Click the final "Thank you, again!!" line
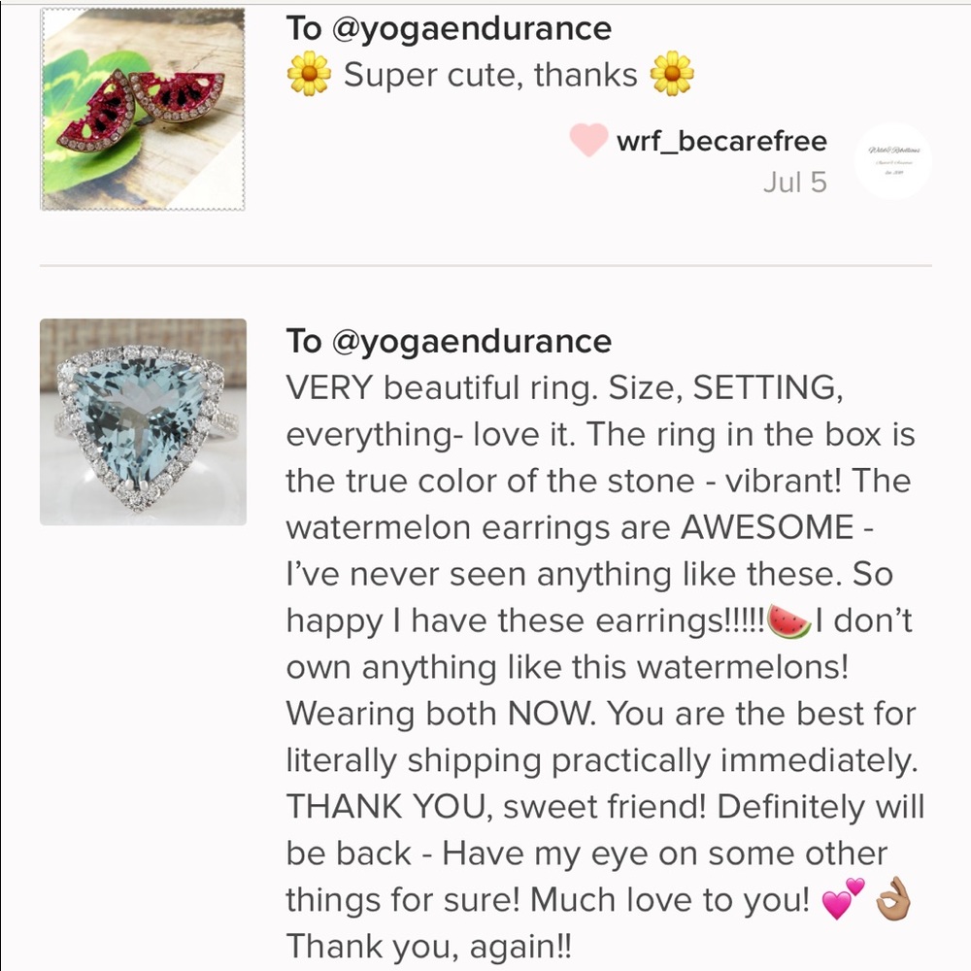The image size is (971, 971). pyautogui.click(x=429, y=946)
